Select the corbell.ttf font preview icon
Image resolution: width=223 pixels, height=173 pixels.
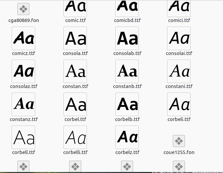(23, 137)
